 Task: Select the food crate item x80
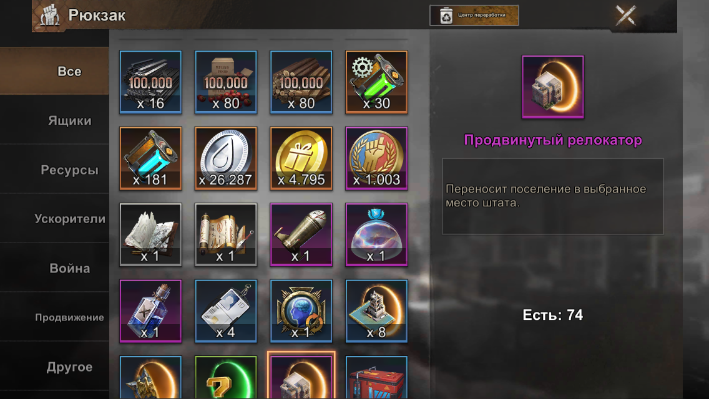(x=226, y=82)
